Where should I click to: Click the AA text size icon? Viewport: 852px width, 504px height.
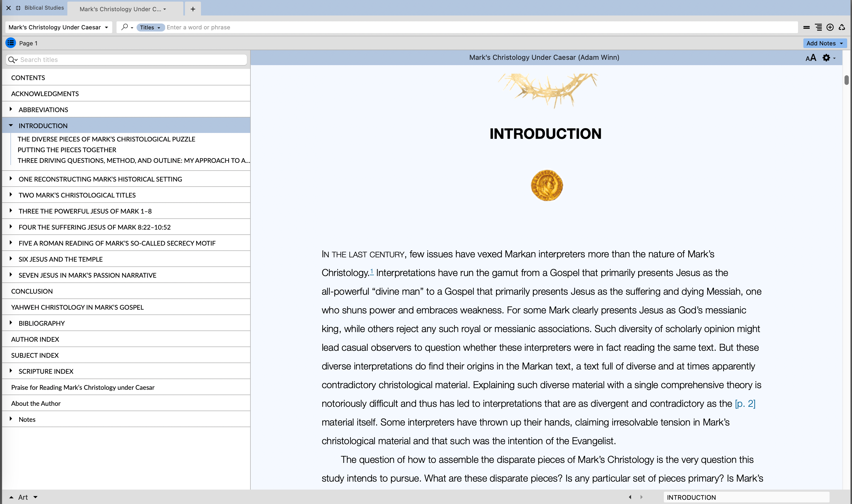(x=811, y=58)
